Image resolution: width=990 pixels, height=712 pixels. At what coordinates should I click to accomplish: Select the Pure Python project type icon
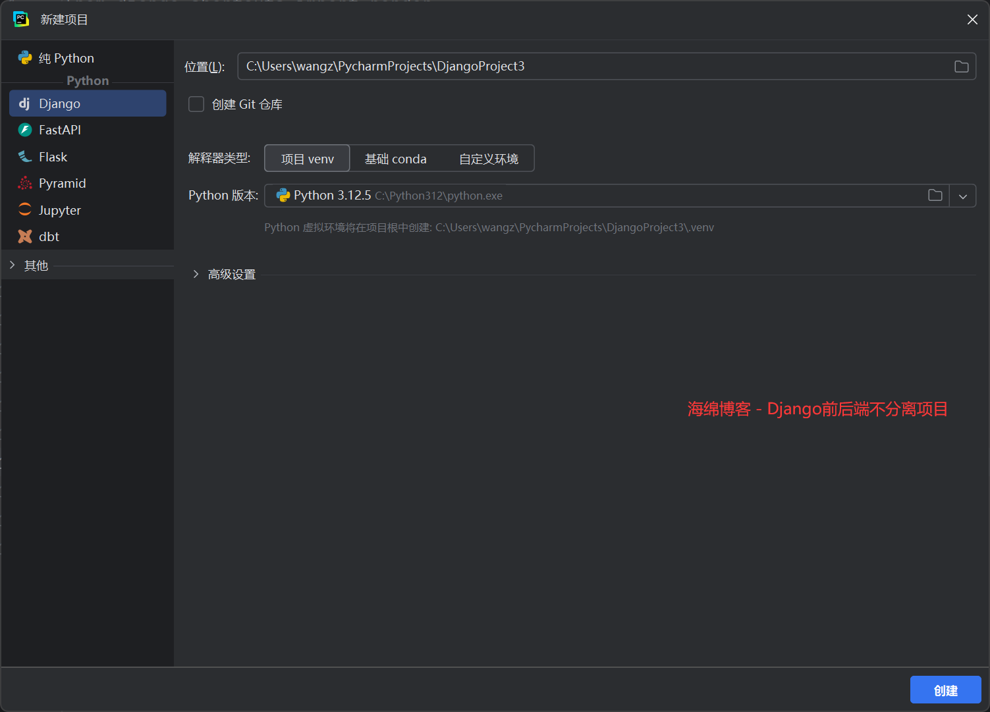pos(25,58)
